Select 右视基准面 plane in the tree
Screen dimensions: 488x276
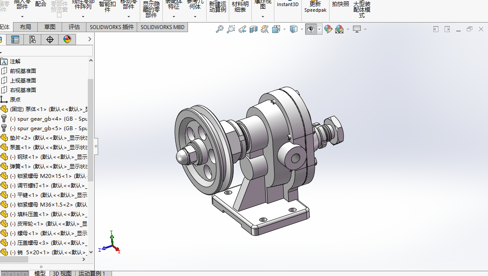point(23,90)
